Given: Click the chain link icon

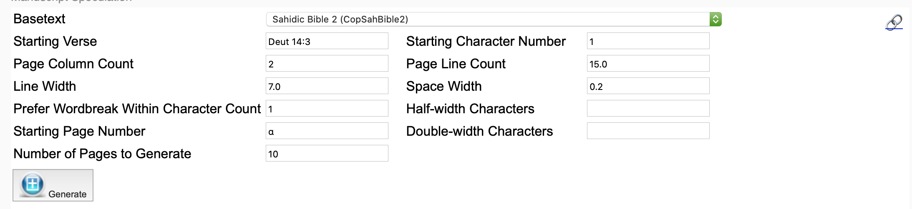Looking at the screenshot, I should tap(894, 22).
